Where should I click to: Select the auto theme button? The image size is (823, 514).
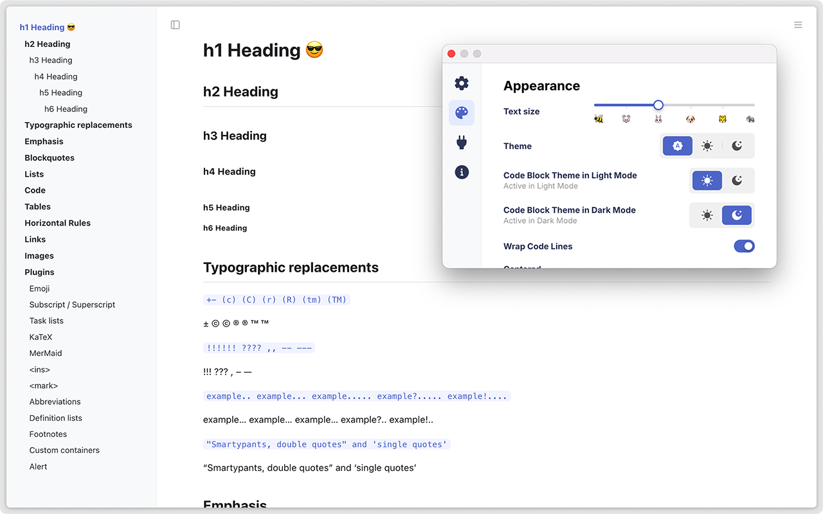point(677,146)
